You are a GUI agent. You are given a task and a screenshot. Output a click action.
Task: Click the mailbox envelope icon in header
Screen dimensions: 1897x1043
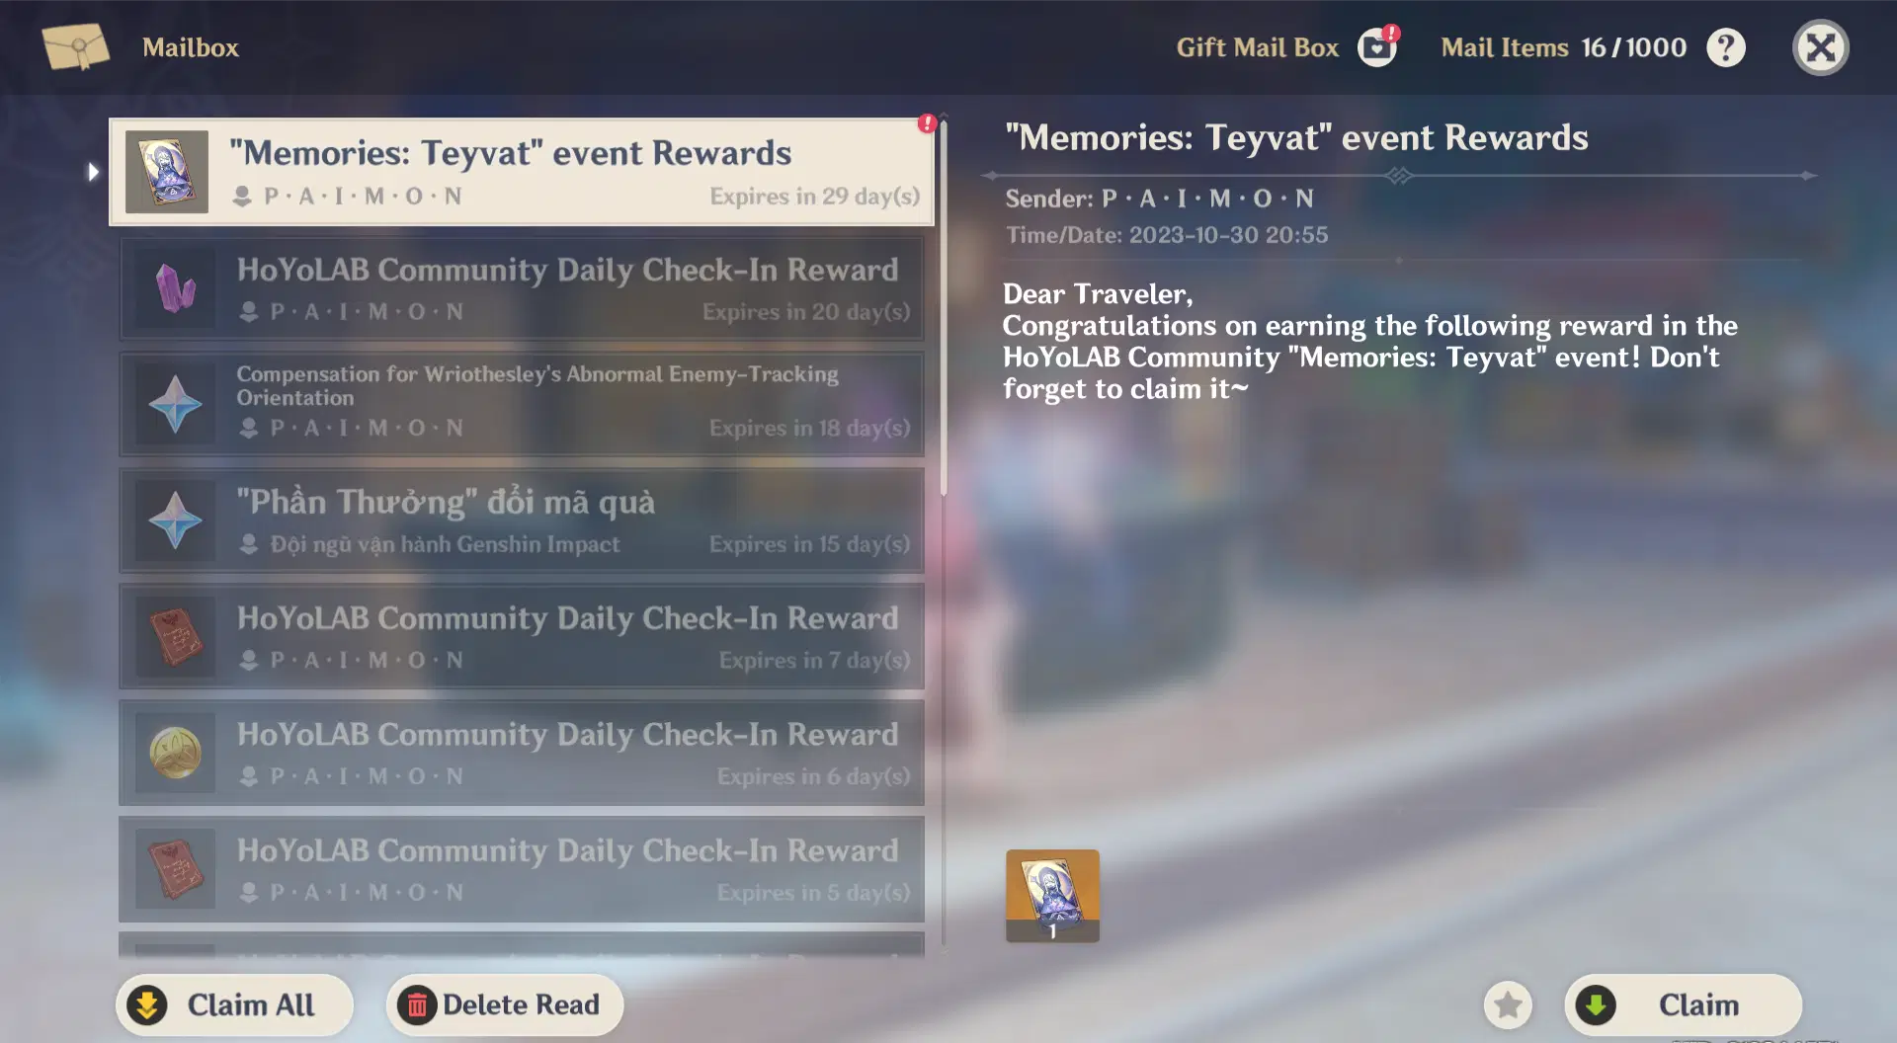pyautogui.click(x=75, y=47)
